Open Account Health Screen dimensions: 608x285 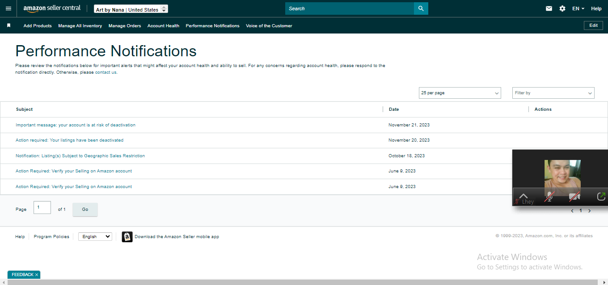pos(163,26)
